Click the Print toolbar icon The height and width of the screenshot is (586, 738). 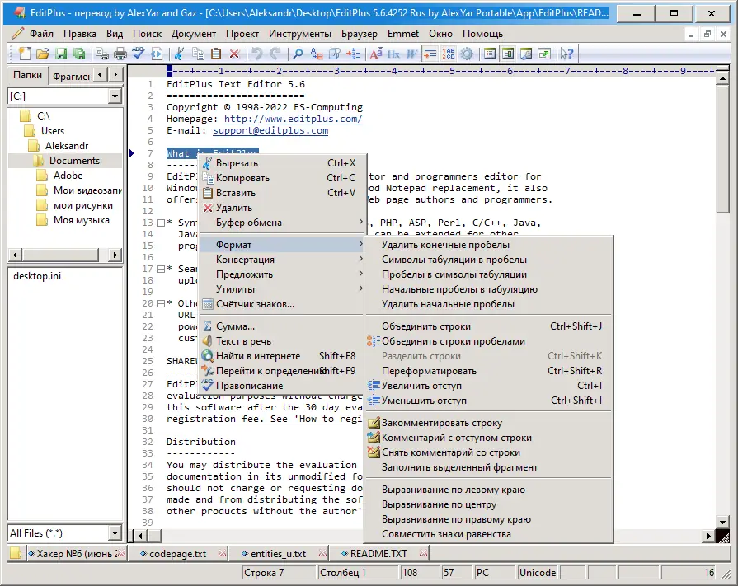point(120,54)
